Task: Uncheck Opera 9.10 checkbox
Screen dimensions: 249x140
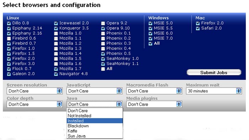Action: coord(103,28)
